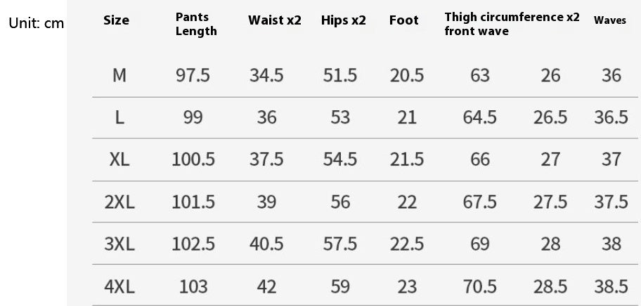Click pants length 97.5 in M row

tap(193, 75)
